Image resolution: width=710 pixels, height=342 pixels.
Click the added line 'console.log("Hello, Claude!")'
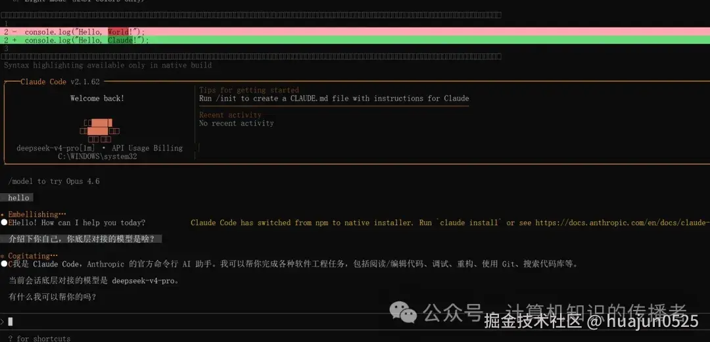point(355,40)
